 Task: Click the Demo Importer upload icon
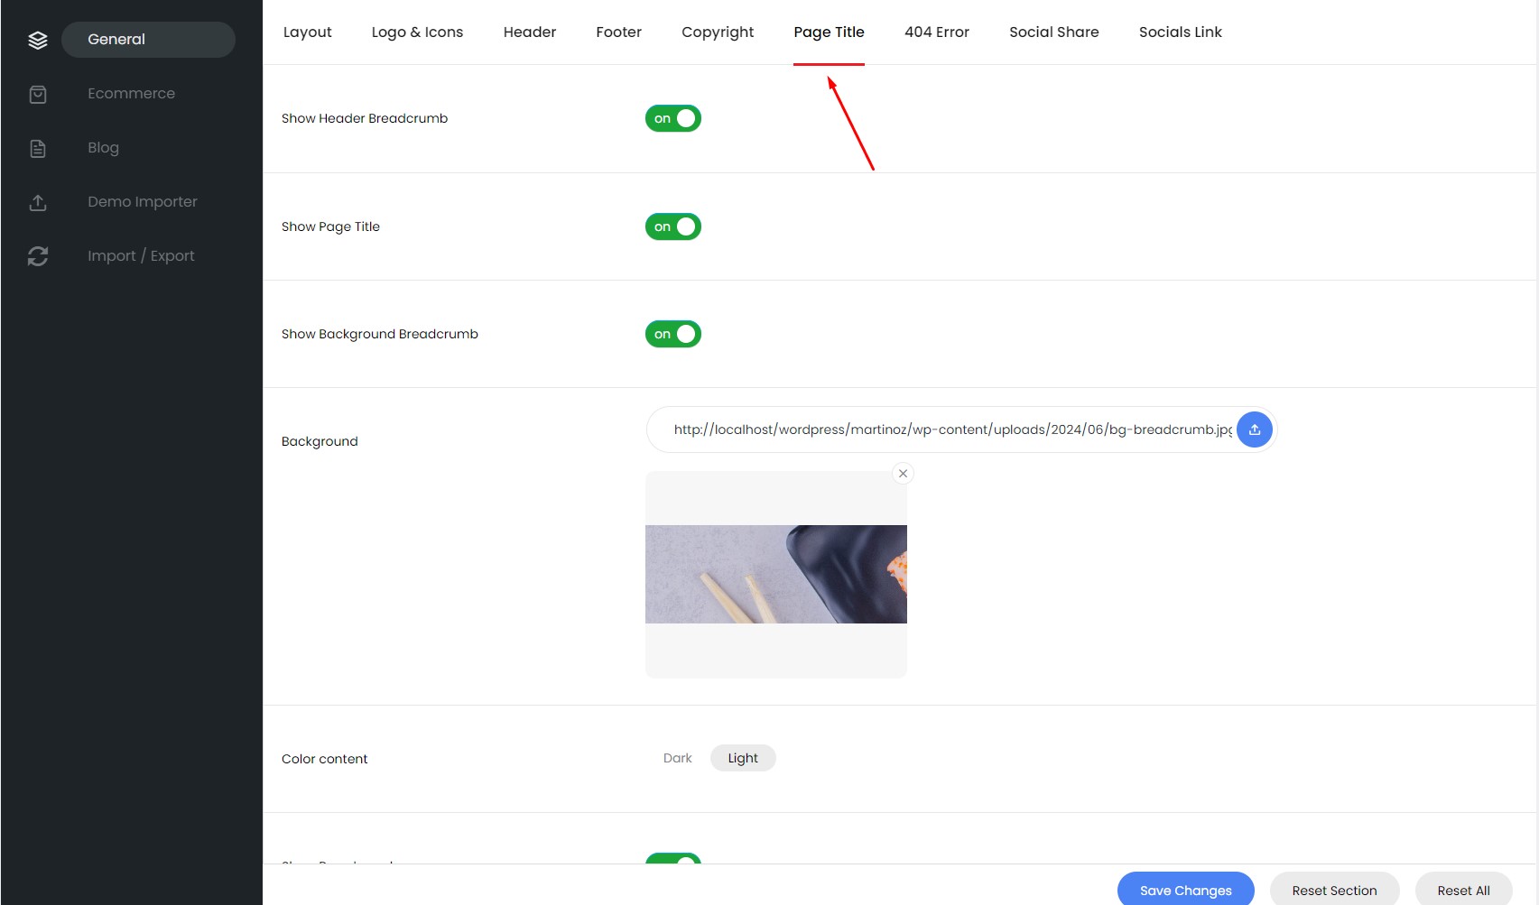point(38,202)
